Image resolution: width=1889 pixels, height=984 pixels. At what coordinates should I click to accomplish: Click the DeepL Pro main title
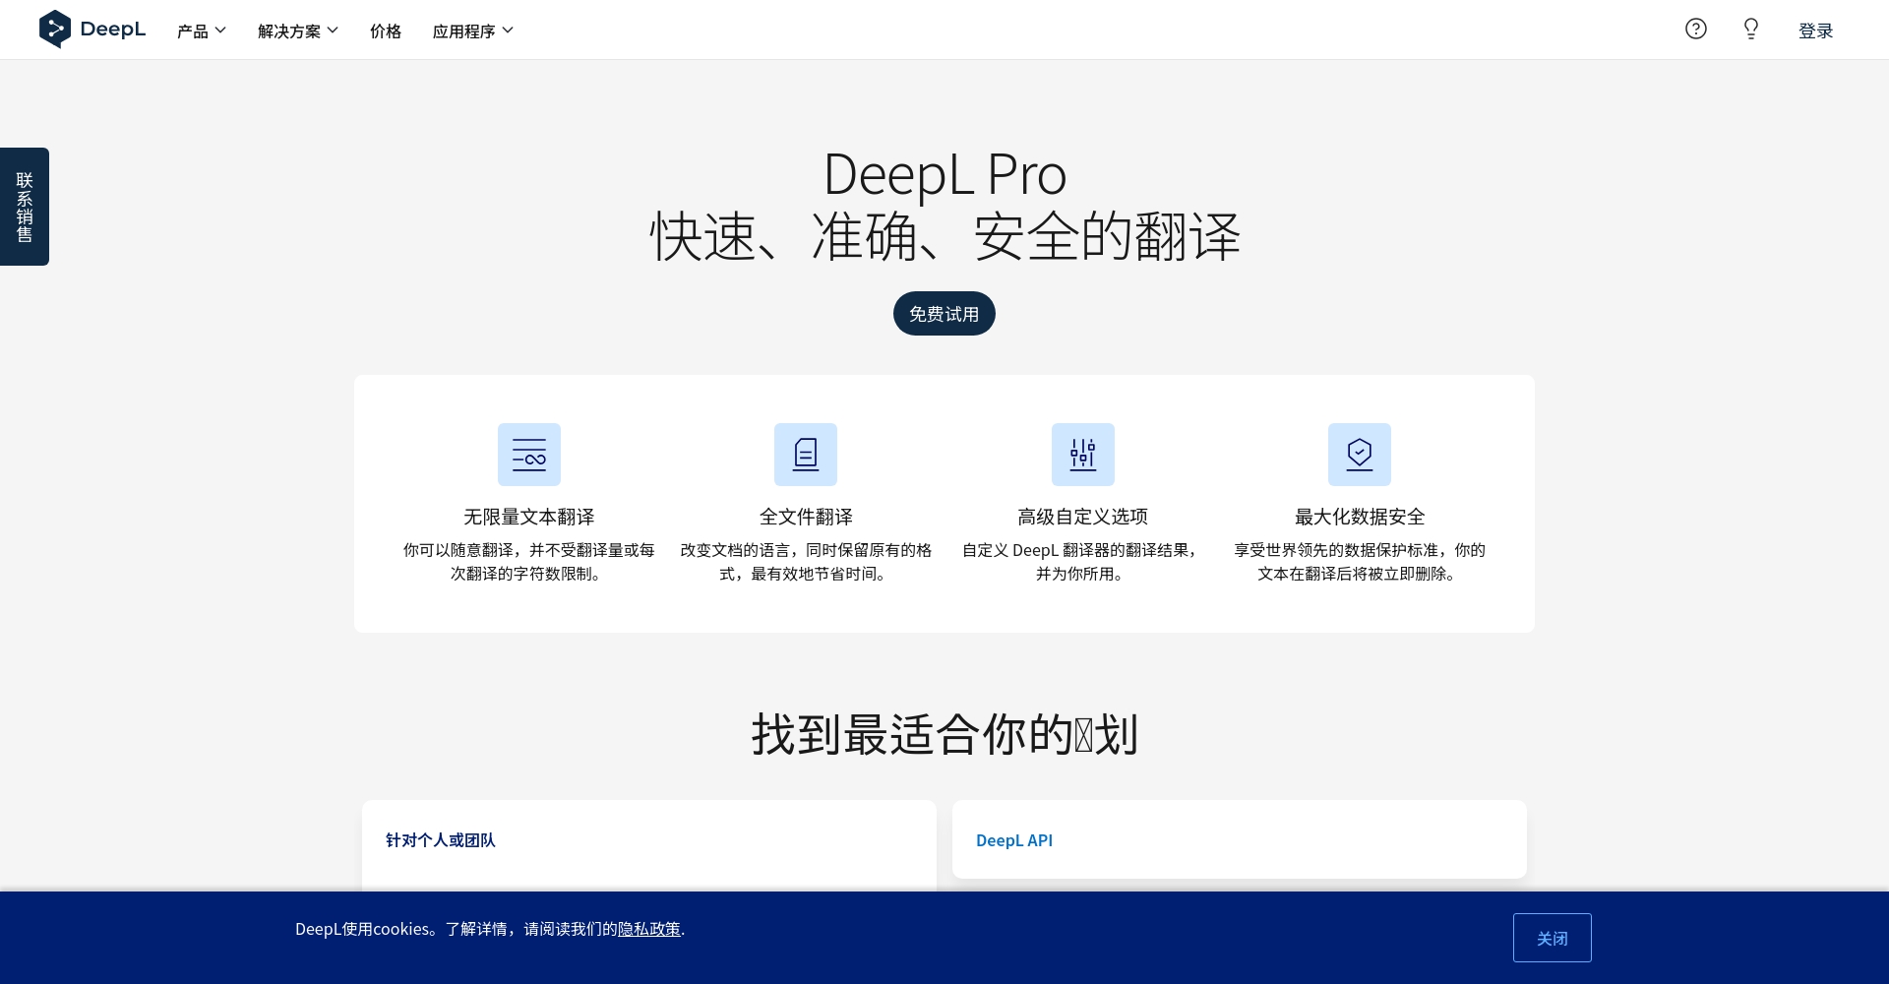[944, 175]
